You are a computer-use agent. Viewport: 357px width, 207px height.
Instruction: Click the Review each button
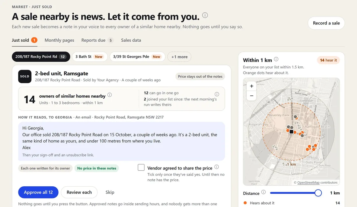79,192
